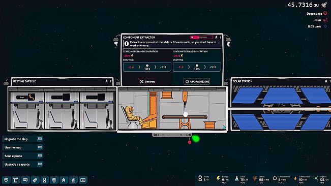This screenshot has width=331, height=186.
Task: Click the solar panels in Solar Station
Action: pyautogui.click(x=281, y=108)
